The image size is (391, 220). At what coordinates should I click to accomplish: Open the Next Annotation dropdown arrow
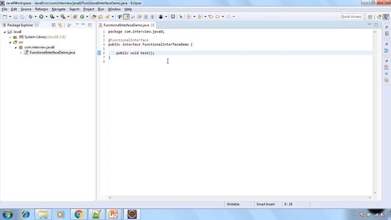pos(194,16)
